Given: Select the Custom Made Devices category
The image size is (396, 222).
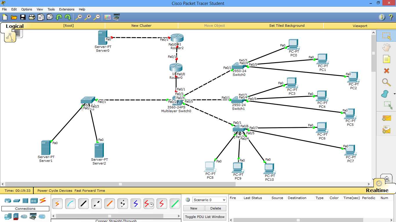Looking at the screenshot, I should click(x=33, y=216).
